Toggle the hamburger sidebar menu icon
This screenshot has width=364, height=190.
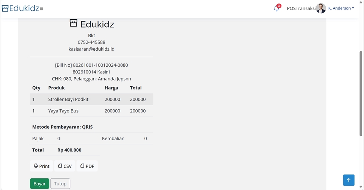(x=42, y=9)
